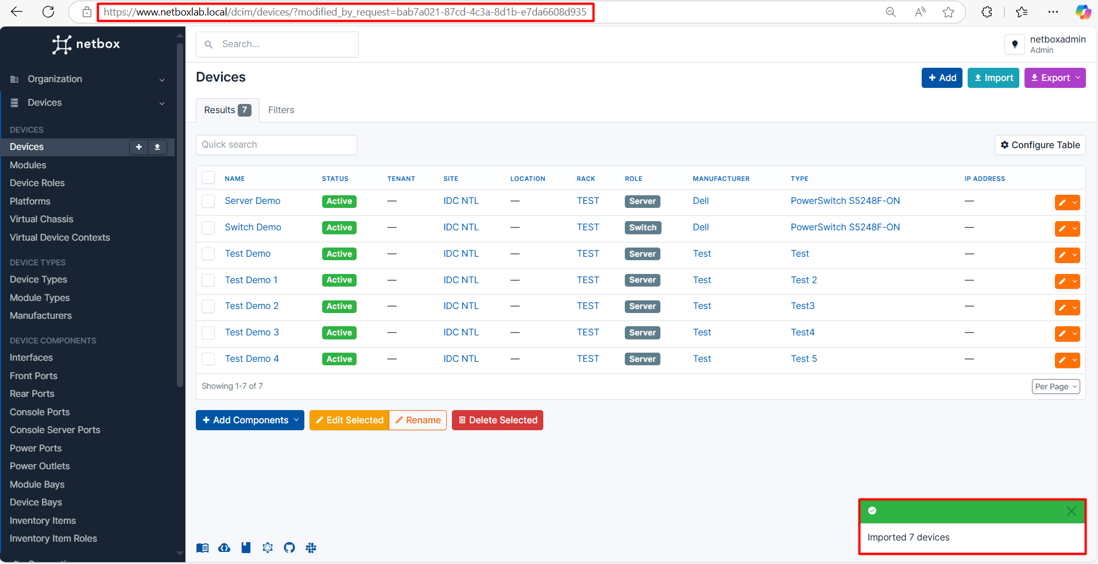
Task: Go back with browser back arrow
Action: point(17,12)
